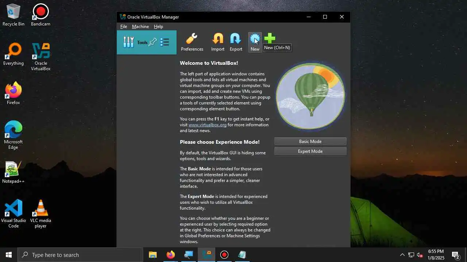Viewport: 467px width, 262px height.
Task: Click the Bandicam taskbar icon
Action: click(224, 255)
